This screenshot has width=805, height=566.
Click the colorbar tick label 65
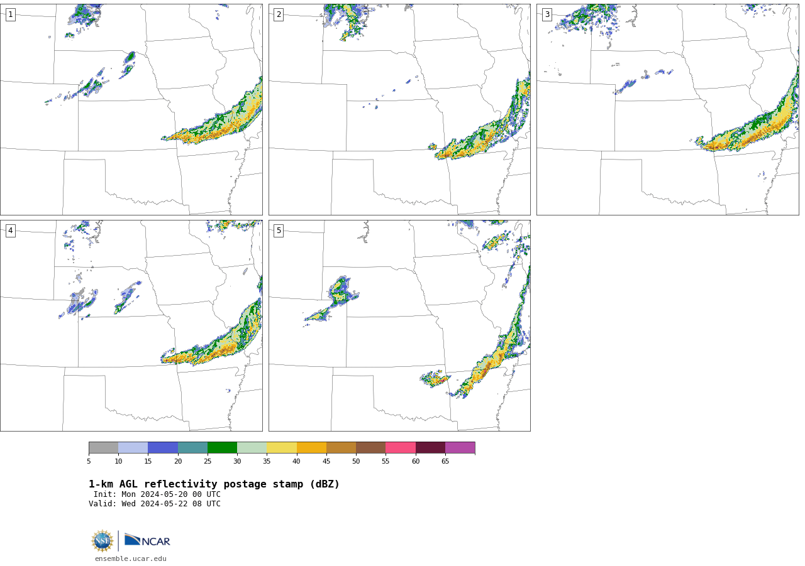pos(445,461)
